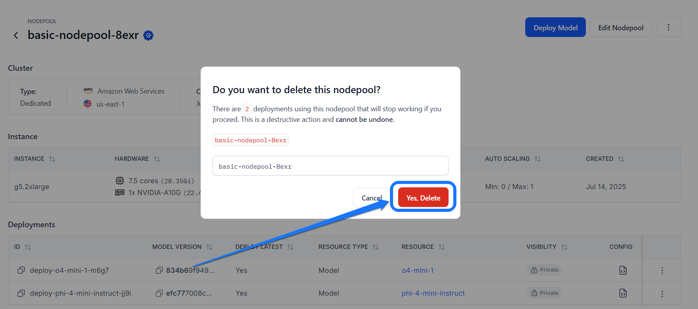Click the Edit Nodepool button
The height and width of the screenshot is (309, 698).
[x=620, y=28]
